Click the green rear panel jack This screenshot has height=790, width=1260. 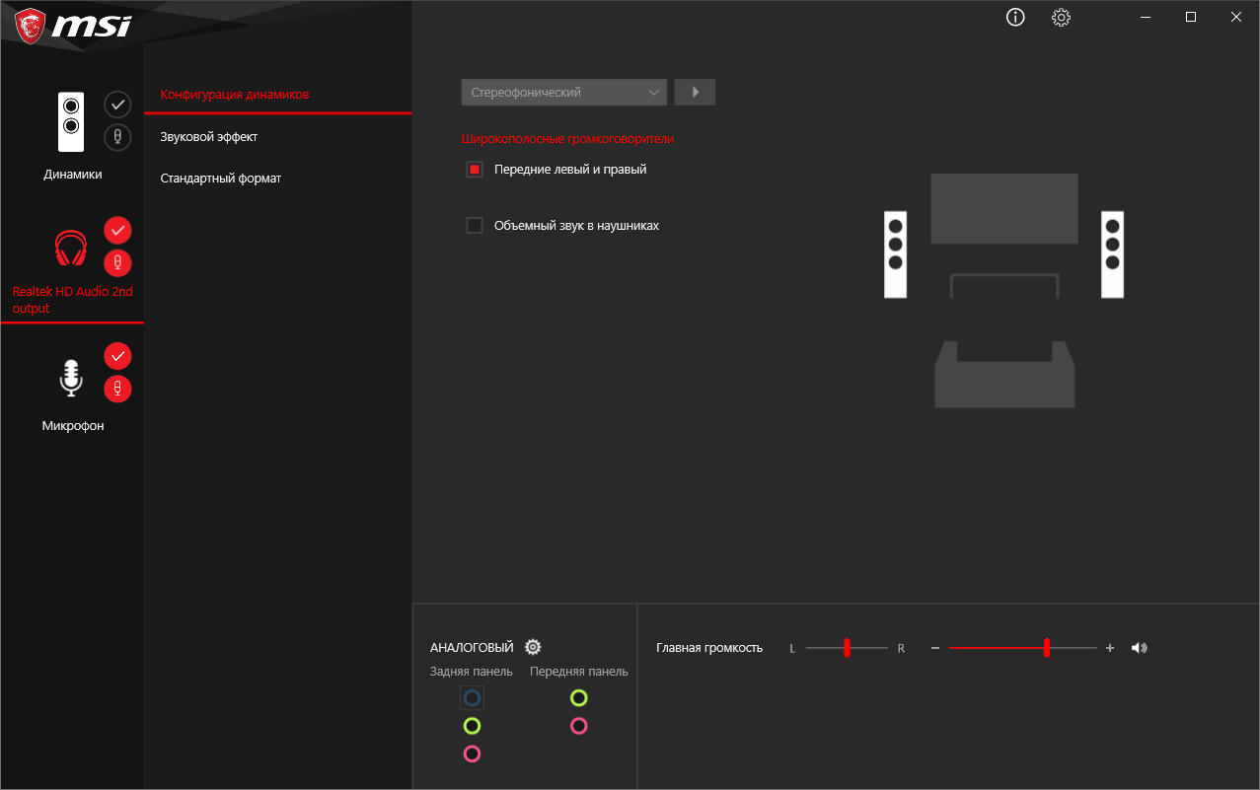point(472,726)
